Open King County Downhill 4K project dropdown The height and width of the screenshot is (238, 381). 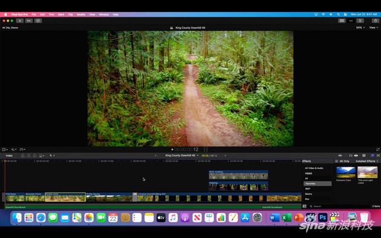tap(182, 156)
